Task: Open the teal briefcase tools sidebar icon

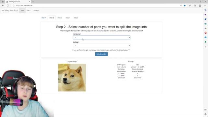Action: tap(205, 24)
